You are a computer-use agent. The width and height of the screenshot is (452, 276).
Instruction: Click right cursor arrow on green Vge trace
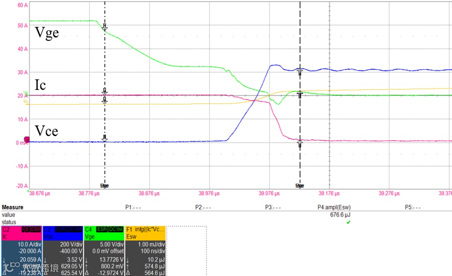coord(300,94)
